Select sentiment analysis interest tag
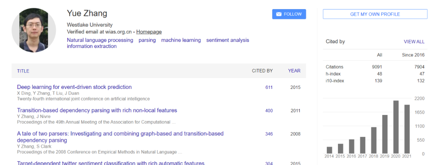Screen dimensions: 433x165 [227, 40]
